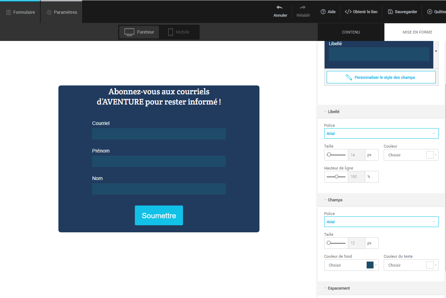Open the Libellé Police font dropdown
Screen dimensions: 446x298
pyautogui.click(x=381, y=133)
